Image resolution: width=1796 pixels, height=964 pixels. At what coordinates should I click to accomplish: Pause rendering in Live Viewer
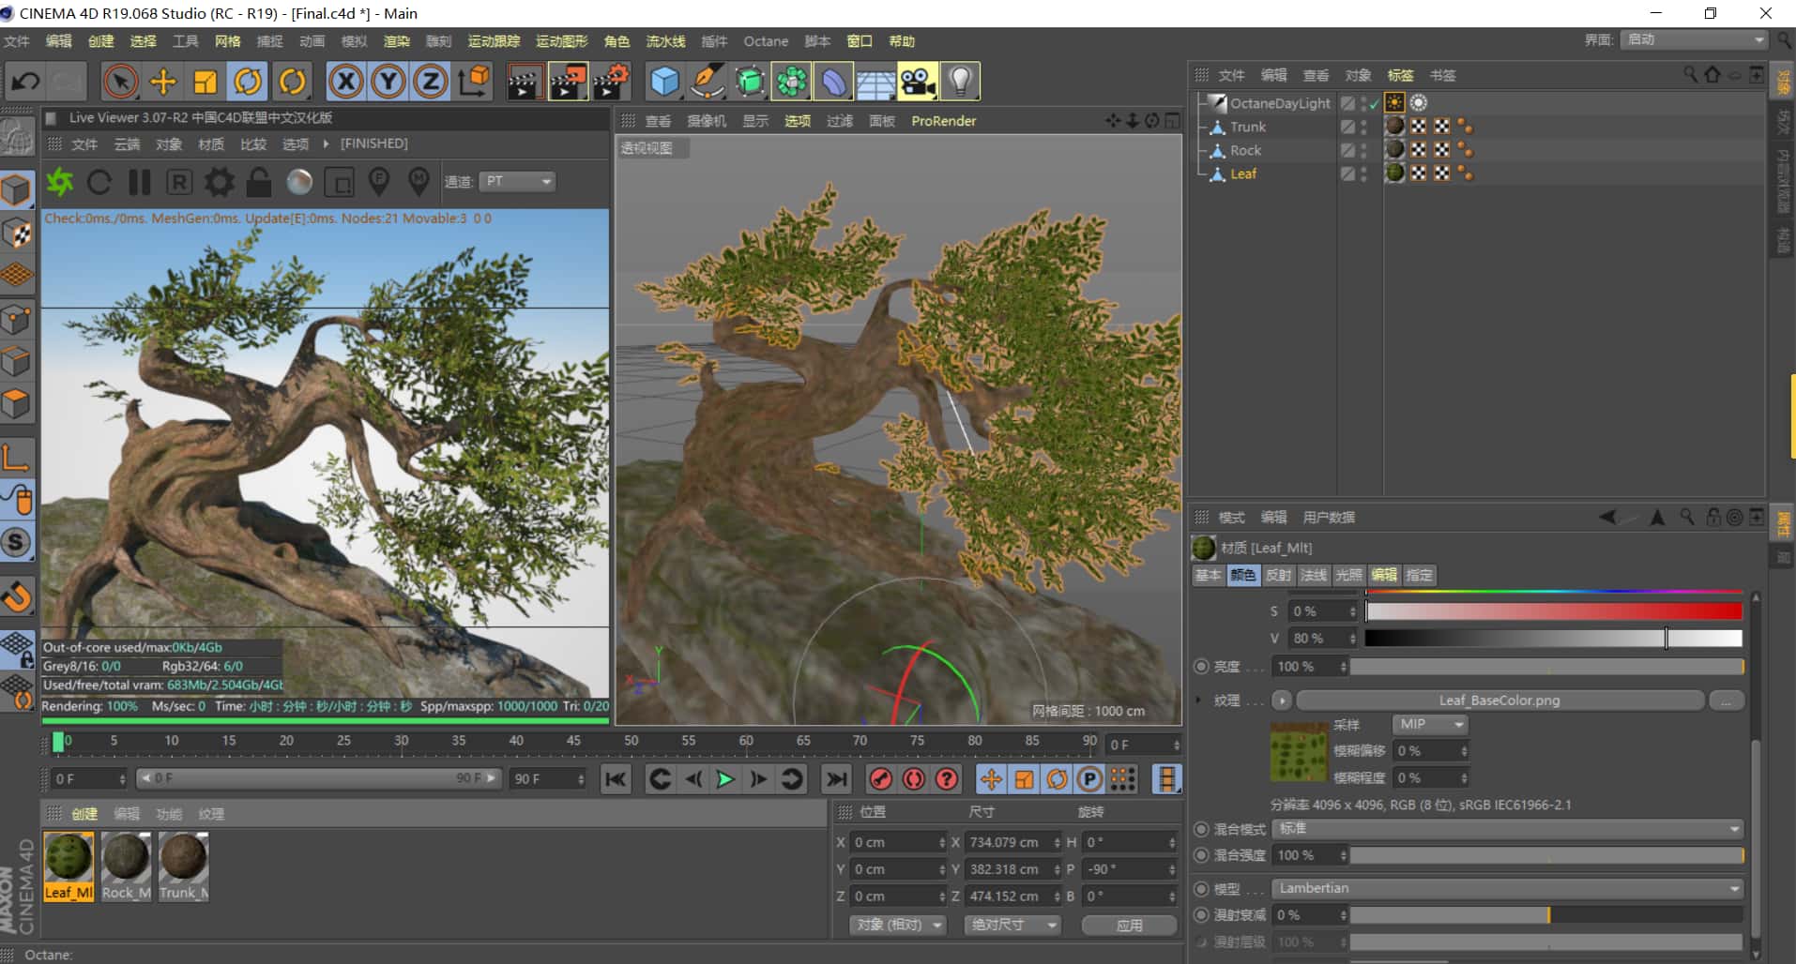(x=140, y=182)
